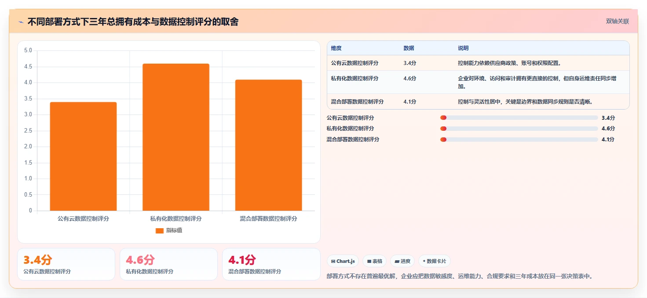The width and height of the screenshot is (647, 298).
Task: Click the 数据 table column header
Action: [x=409, y=48]
